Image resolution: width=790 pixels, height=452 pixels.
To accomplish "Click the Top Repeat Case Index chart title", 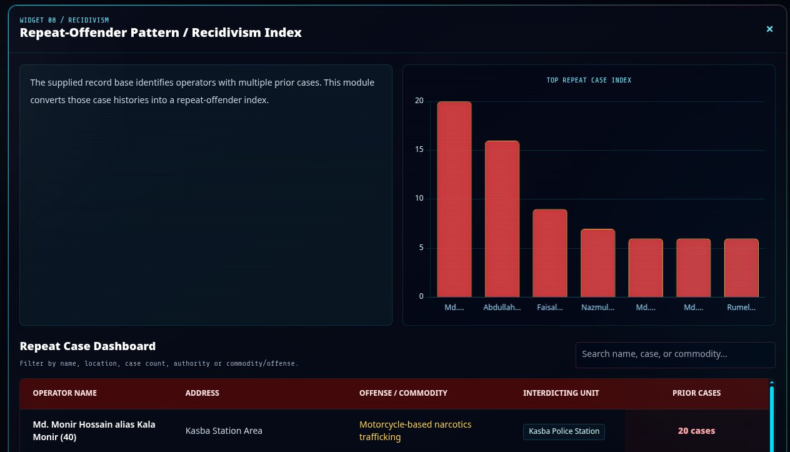I will coord(589,80).
